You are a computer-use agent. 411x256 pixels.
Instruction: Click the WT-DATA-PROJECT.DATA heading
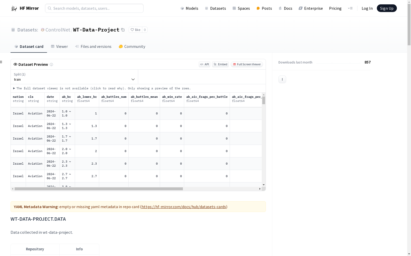pos(38,219)
